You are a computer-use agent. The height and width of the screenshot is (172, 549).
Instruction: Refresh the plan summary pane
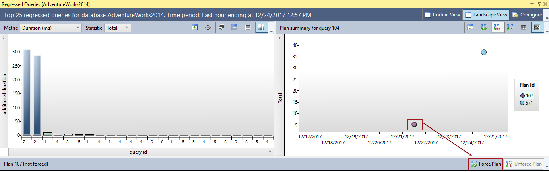470,28
